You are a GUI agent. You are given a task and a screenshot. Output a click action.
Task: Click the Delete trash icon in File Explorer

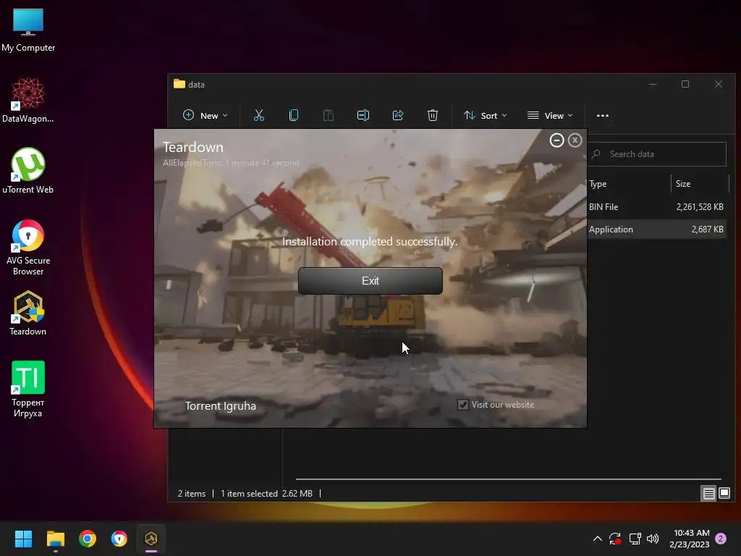433,115
